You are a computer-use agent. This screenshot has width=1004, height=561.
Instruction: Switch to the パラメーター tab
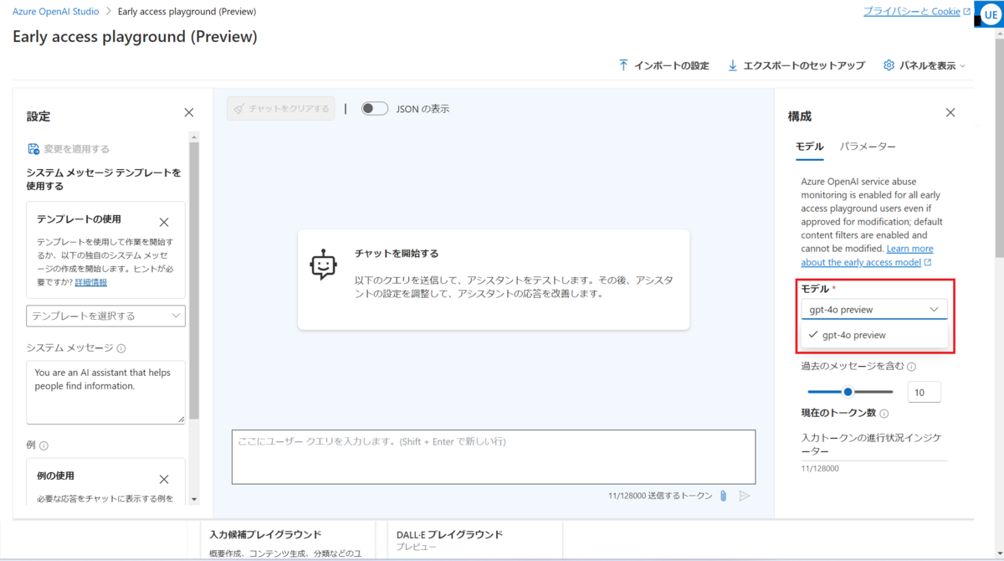point(868,147)
